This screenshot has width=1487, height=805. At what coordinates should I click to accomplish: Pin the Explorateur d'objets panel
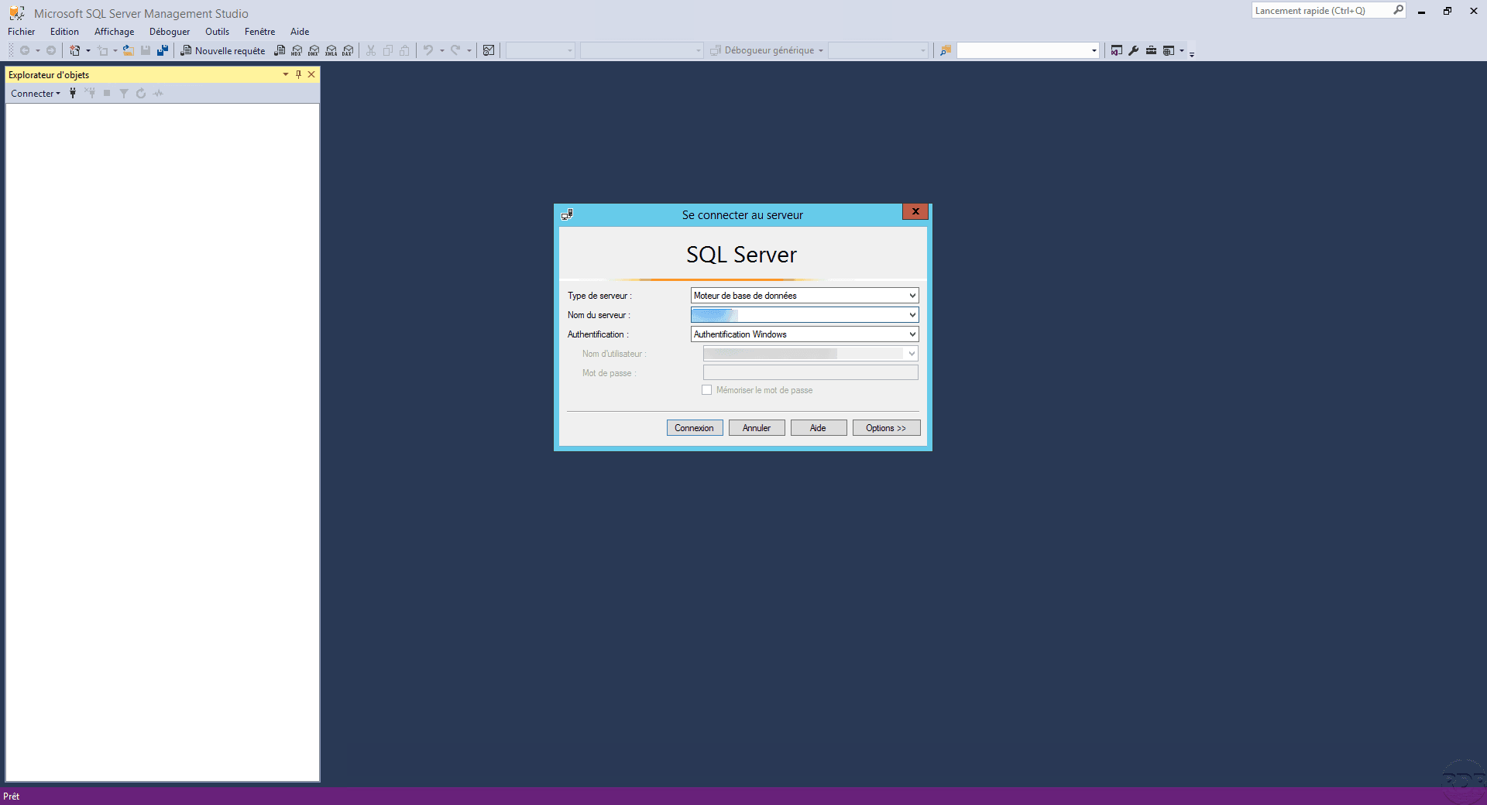point(298,74)
